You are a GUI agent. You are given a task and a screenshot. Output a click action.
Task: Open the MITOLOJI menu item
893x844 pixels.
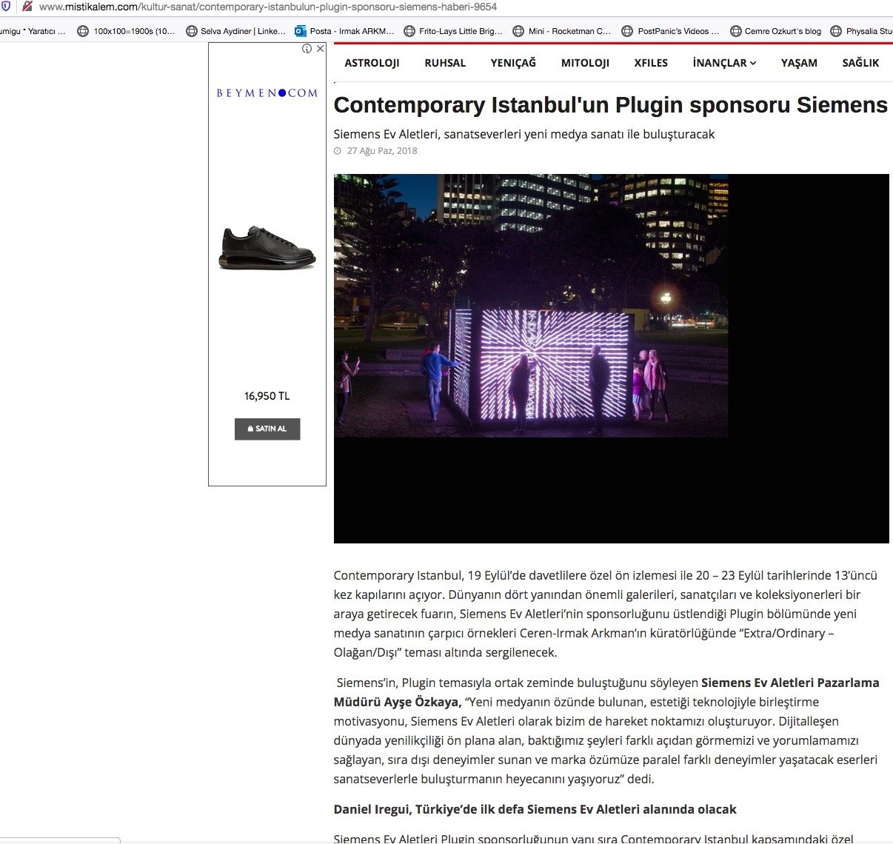(x=585, y=63)
